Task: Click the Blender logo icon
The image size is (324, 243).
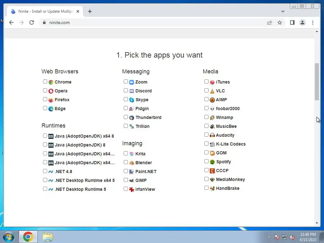Action: point(132,163)
